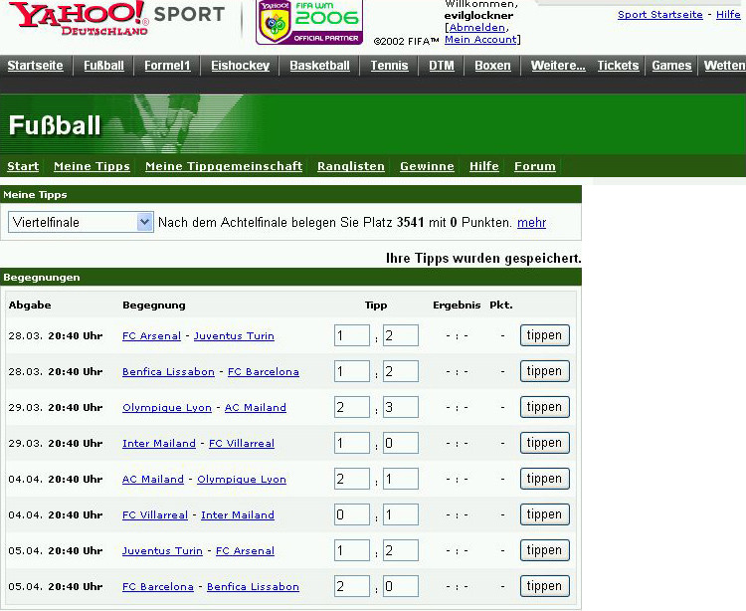
Task: Go to the Eishockey section
Action: pos(241,66)
